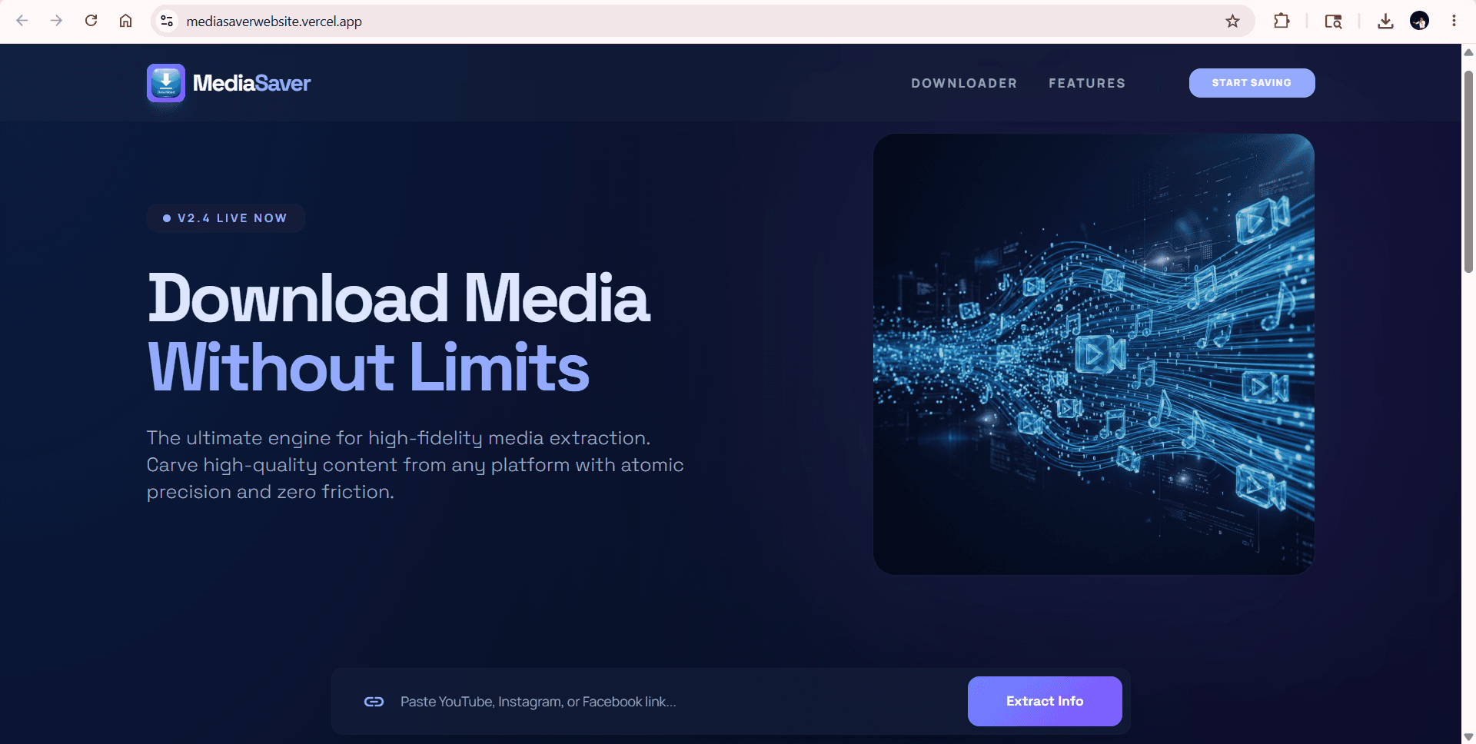Click the hero media stream image
The width and height of the screenshot is (1476, 744).
[1093, 354]
